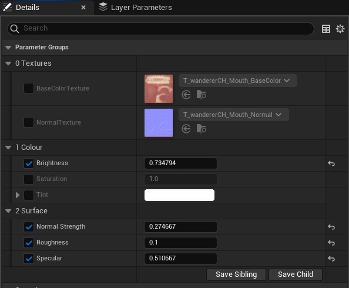Open the T_wandererCH_Mouth_BaseColor texture dropdown
The height and width of the screenshot is (288, 349).
tap(238, 81)
